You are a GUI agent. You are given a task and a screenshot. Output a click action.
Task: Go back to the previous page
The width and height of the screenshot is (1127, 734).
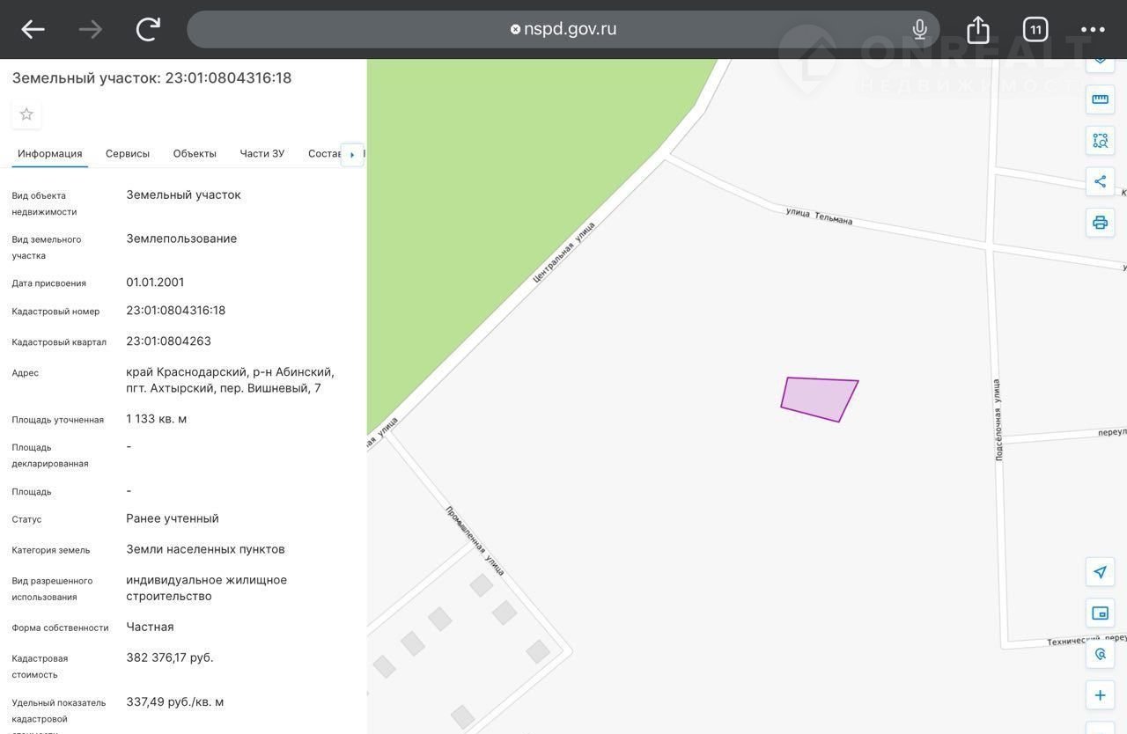(33, 30)
